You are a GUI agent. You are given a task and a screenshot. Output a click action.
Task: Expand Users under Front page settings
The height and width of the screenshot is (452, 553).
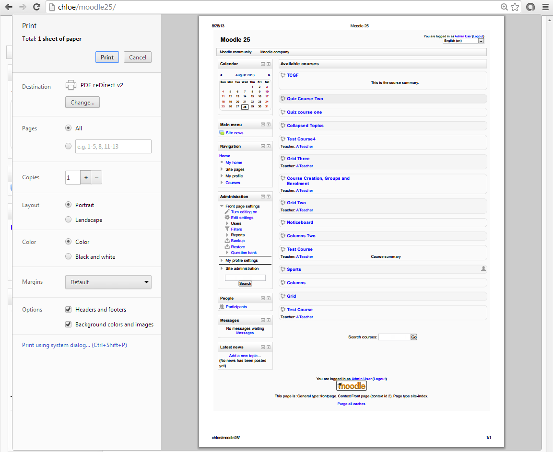pyautogui.click(x=227, y=223)
